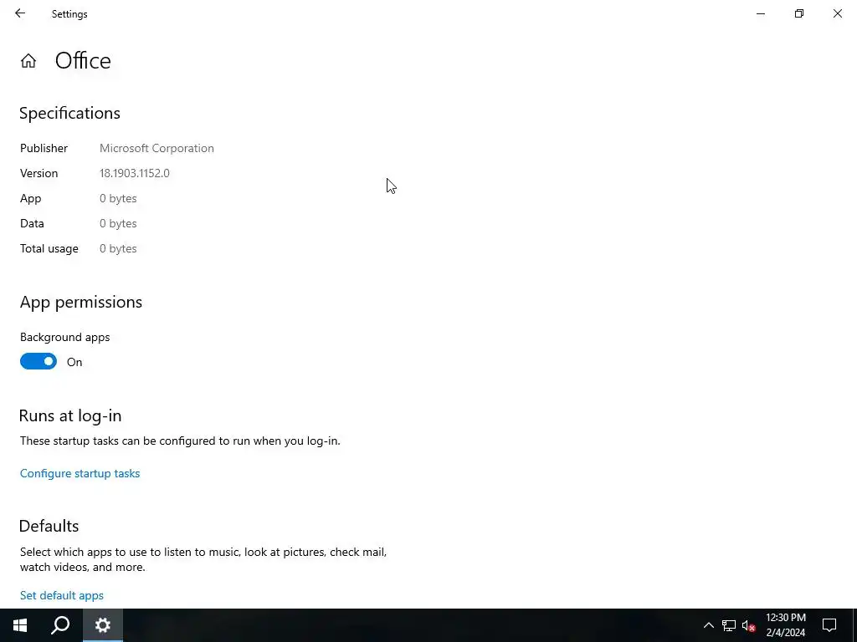Click the Settings window title text
Image resolution: width=857 pixels, height=642 pixels.
tap(69, 14)
